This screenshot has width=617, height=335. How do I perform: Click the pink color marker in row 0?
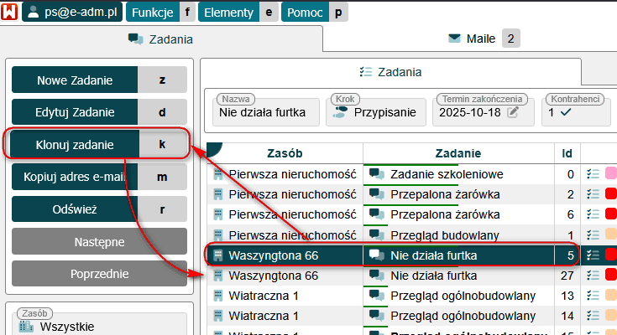(610, 174)
